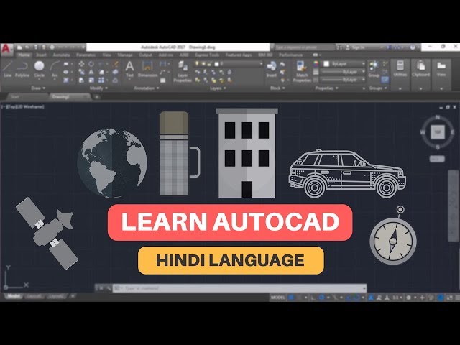Open the linetype ByLayer dropdown
The width and height of the screenshot is (460, 345).
(x=343, y=80)
